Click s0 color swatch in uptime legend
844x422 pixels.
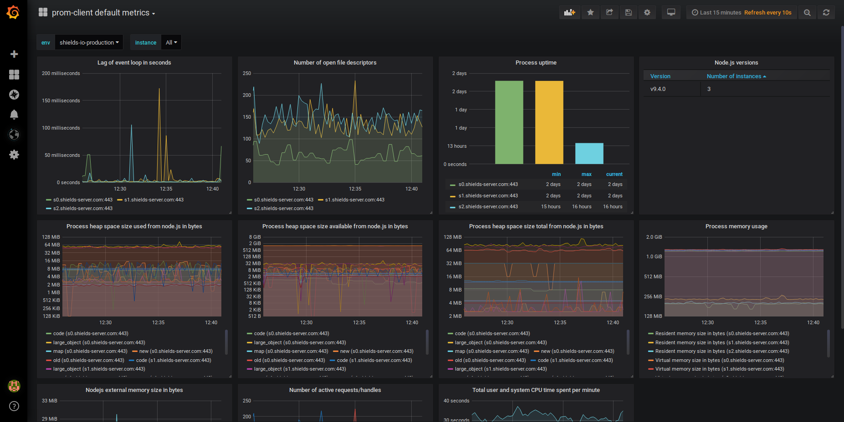[453, 185]
